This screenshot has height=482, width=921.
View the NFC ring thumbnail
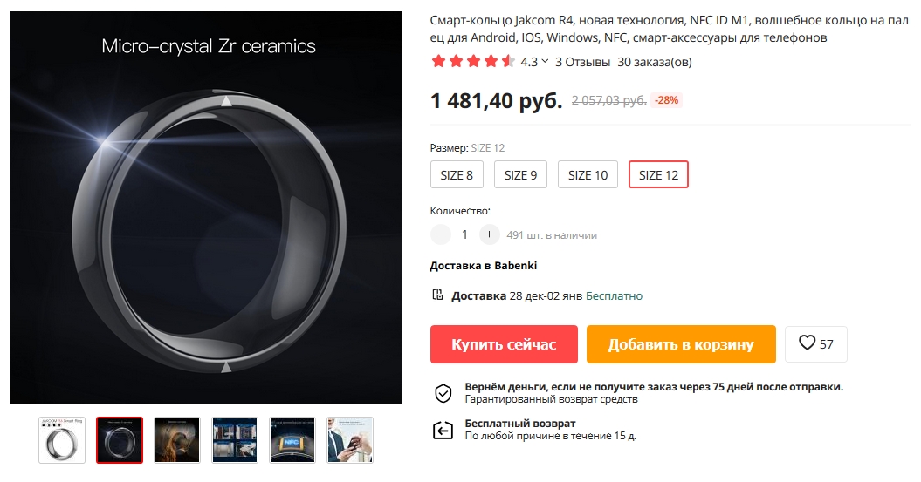(292, 440)
